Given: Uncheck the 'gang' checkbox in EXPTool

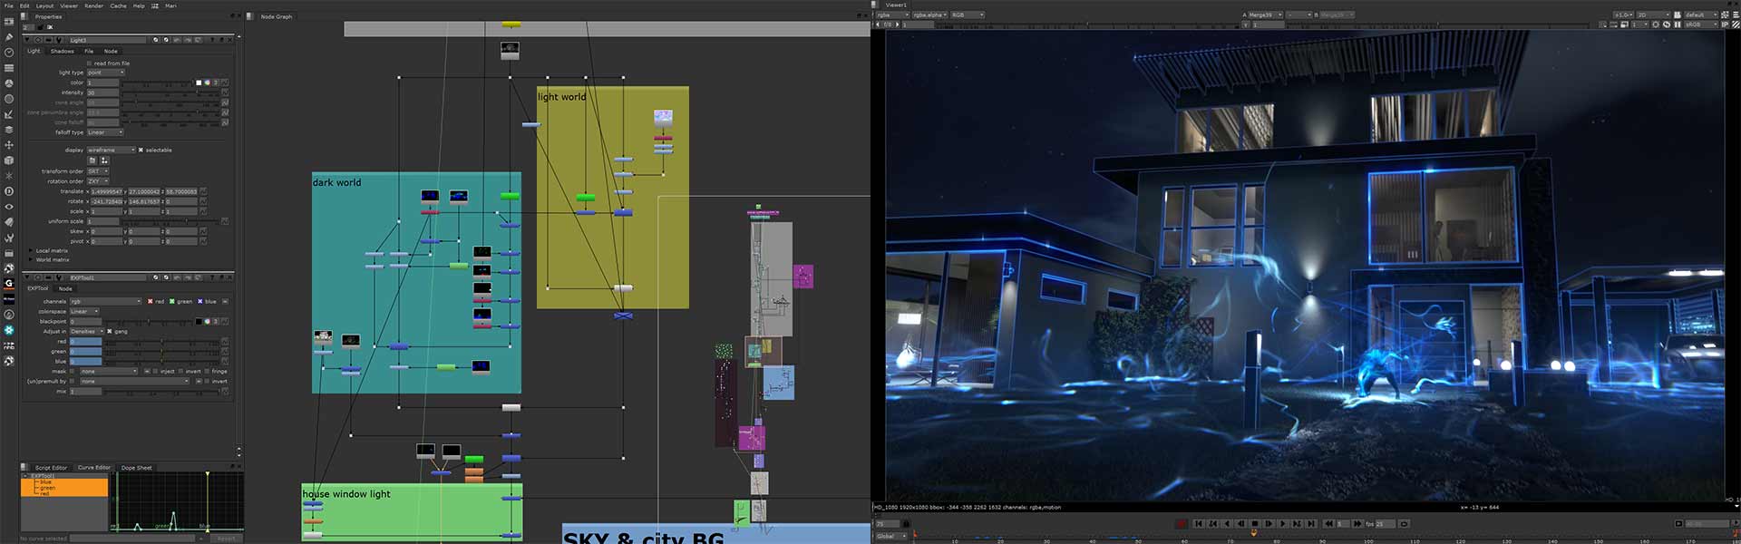Looking at the screenshot, I should click(x=110, y=332).
